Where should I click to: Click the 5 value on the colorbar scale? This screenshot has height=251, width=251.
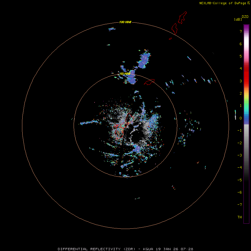pyautogui.click(x=241, y=56)
